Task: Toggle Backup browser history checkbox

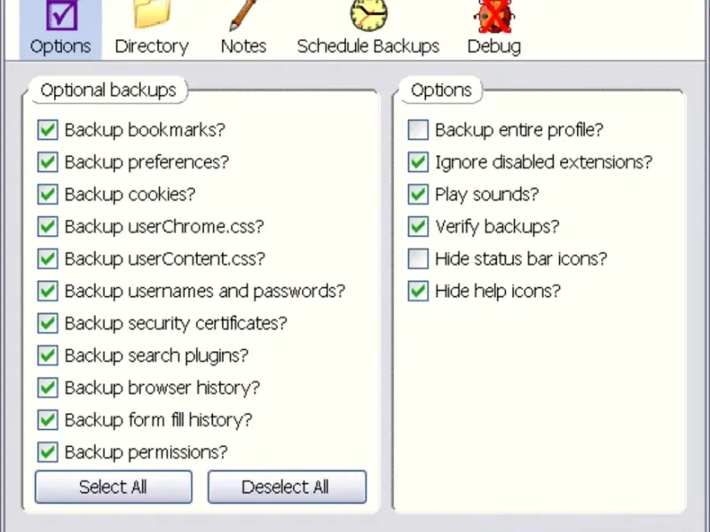Action: click(x=48, y=387)
